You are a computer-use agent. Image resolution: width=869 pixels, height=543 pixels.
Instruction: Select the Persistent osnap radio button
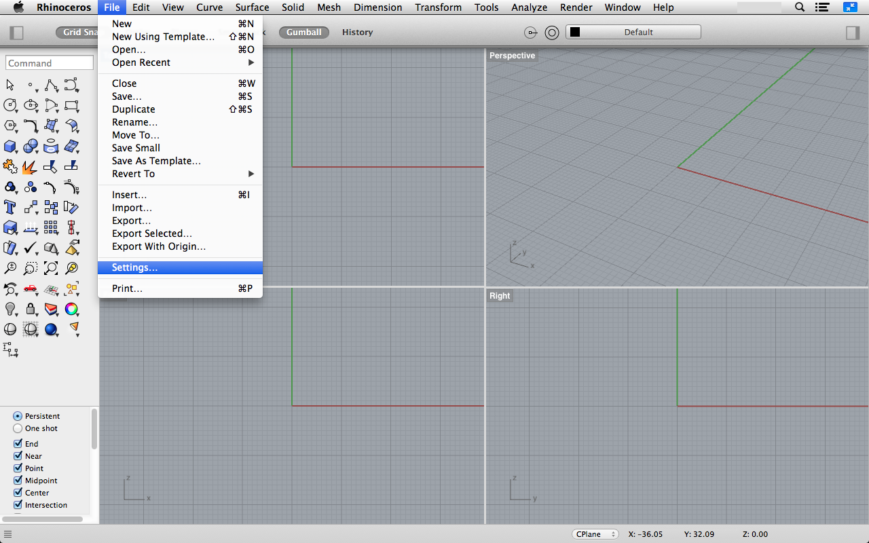click(18, 416)
